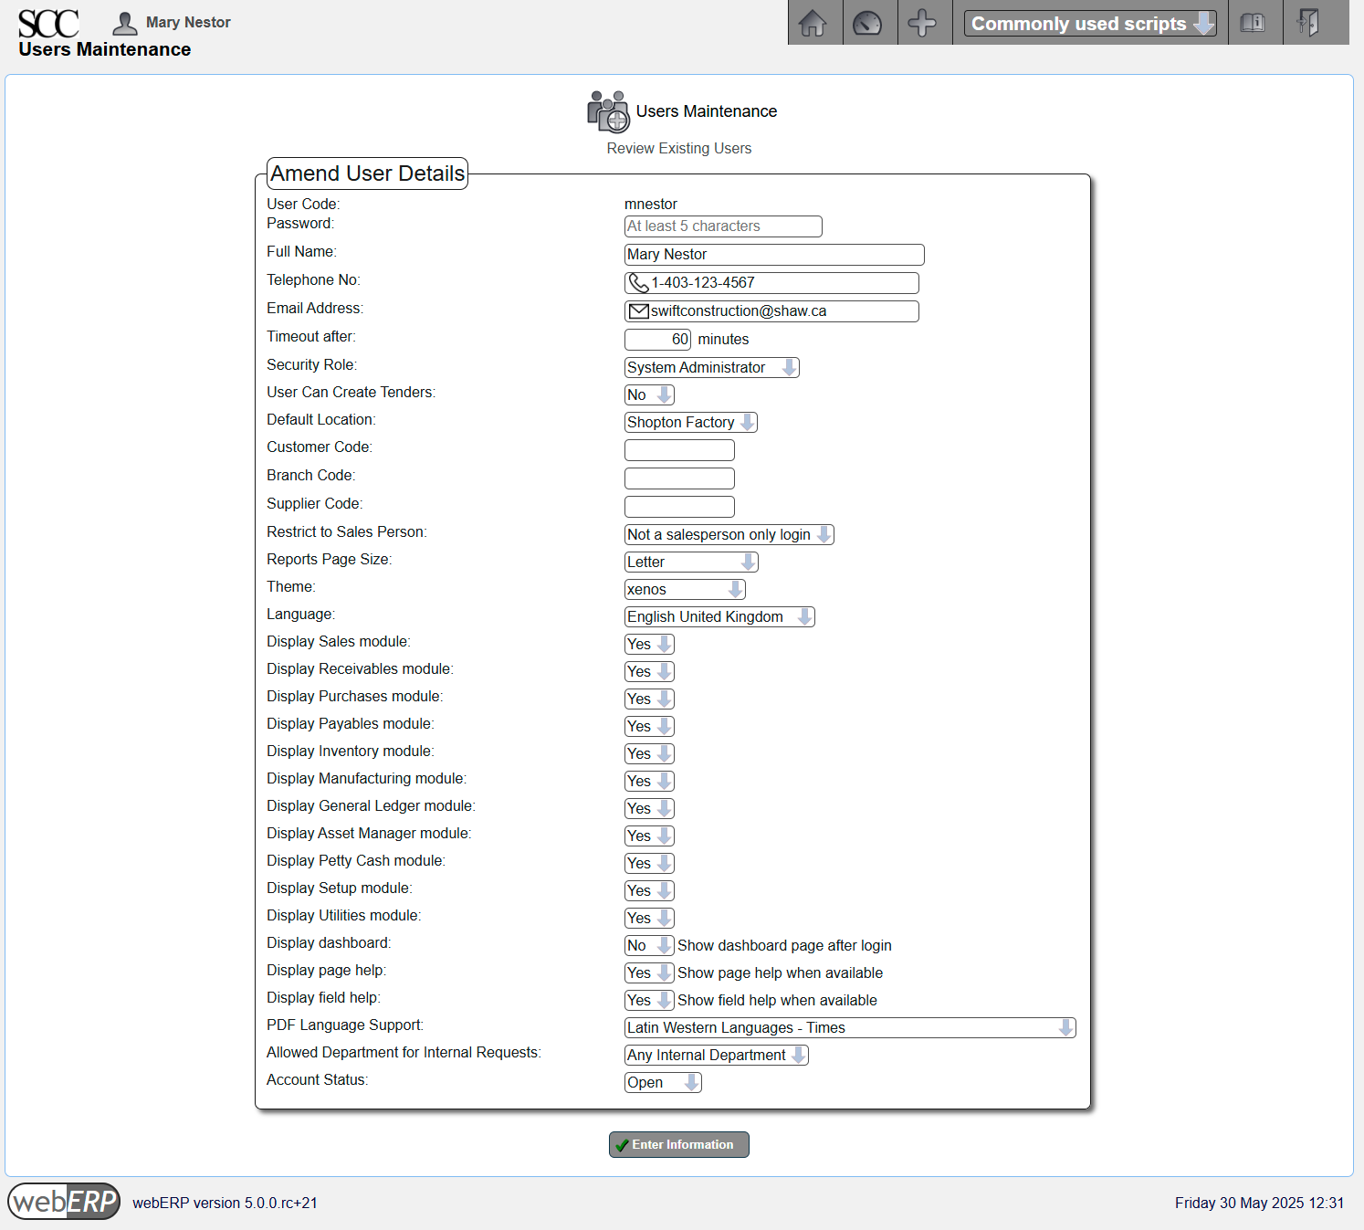
Task: Click the plus add-favourite icon
Action: click(922, 23)
